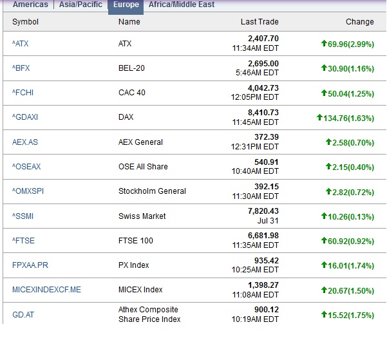This screenshot has width=387, height=349.
Task: Open the ^GDAXI symbol link
Action: [x=25, y=117]
